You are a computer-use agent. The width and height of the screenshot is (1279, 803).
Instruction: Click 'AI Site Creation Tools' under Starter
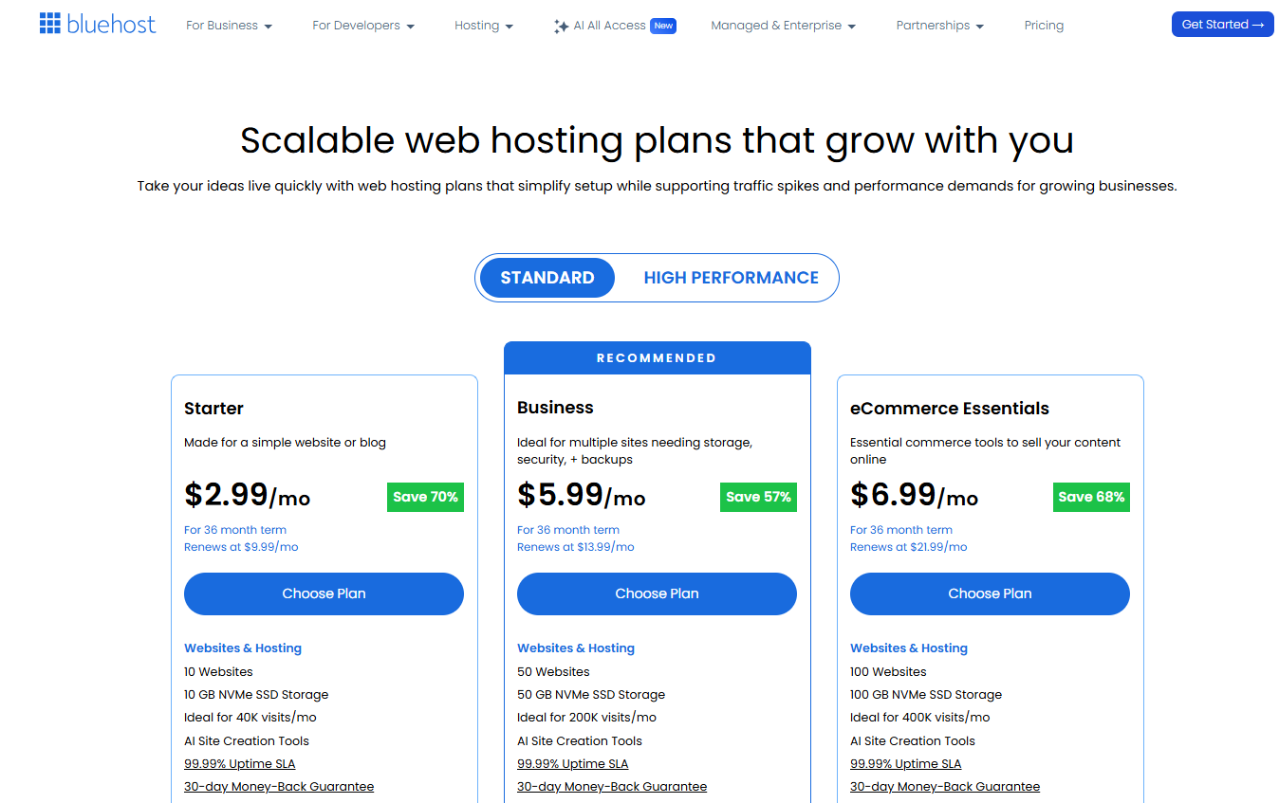click(247, 741)
